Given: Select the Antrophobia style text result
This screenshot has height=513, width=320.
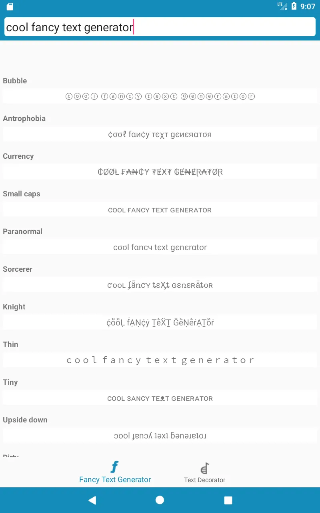Looking at the screenshot, I should pyautogui.click(x=160, y=134).
